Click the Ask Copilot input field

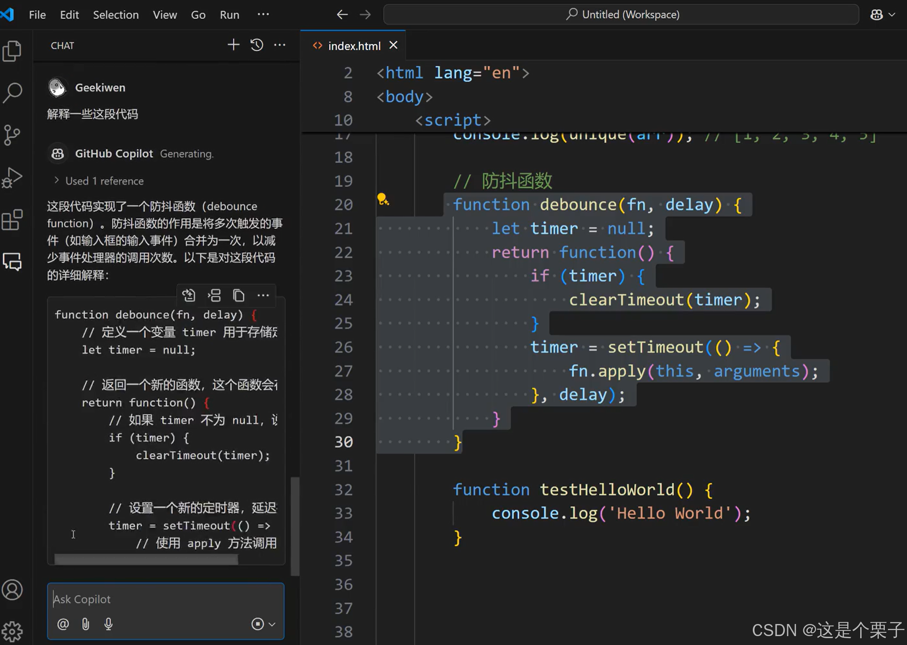click(165, 599)
